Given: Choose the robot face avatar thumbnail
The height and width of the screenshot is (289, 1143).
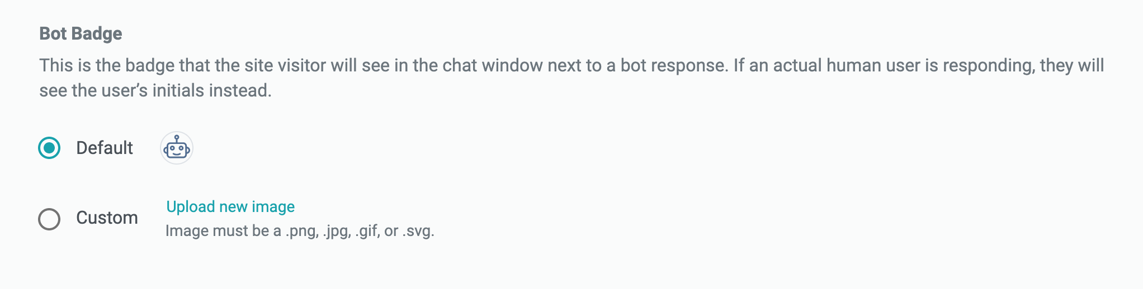Looking at the screenshot, I should tap(177, 148).
